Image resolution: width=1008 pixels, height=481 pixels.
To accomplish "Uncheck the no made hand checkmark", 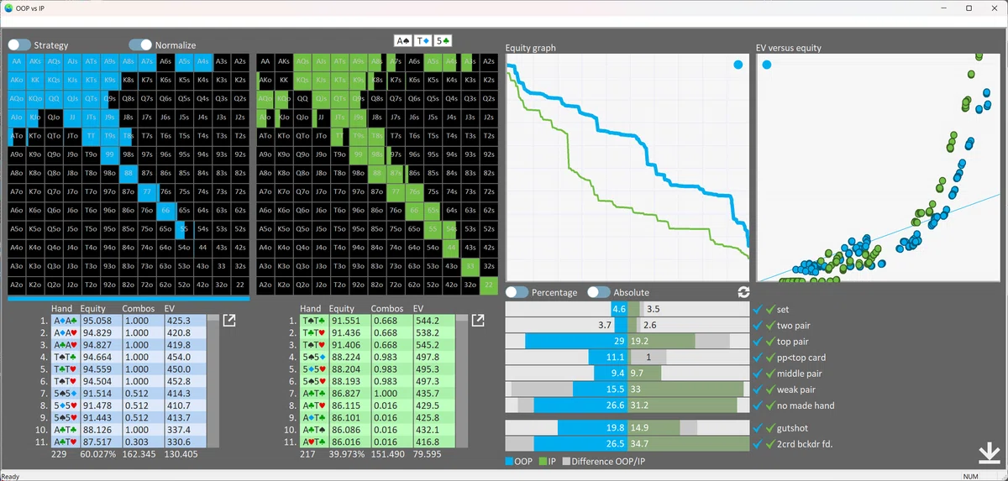I will [x=759, y=405].
